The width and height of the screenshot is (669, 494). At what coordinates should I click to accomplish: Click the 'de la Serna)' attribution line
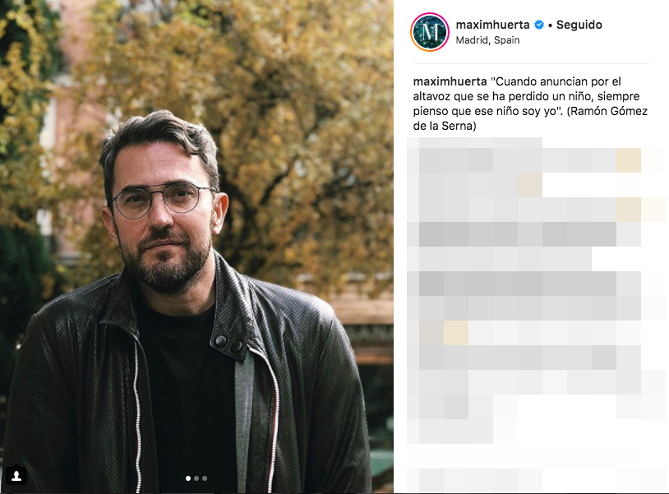445,127
